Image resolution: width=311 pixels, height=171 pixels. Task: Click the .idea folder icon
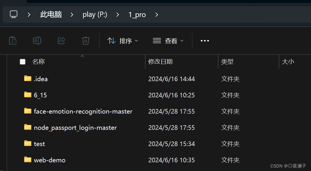[x=28, y=79]
